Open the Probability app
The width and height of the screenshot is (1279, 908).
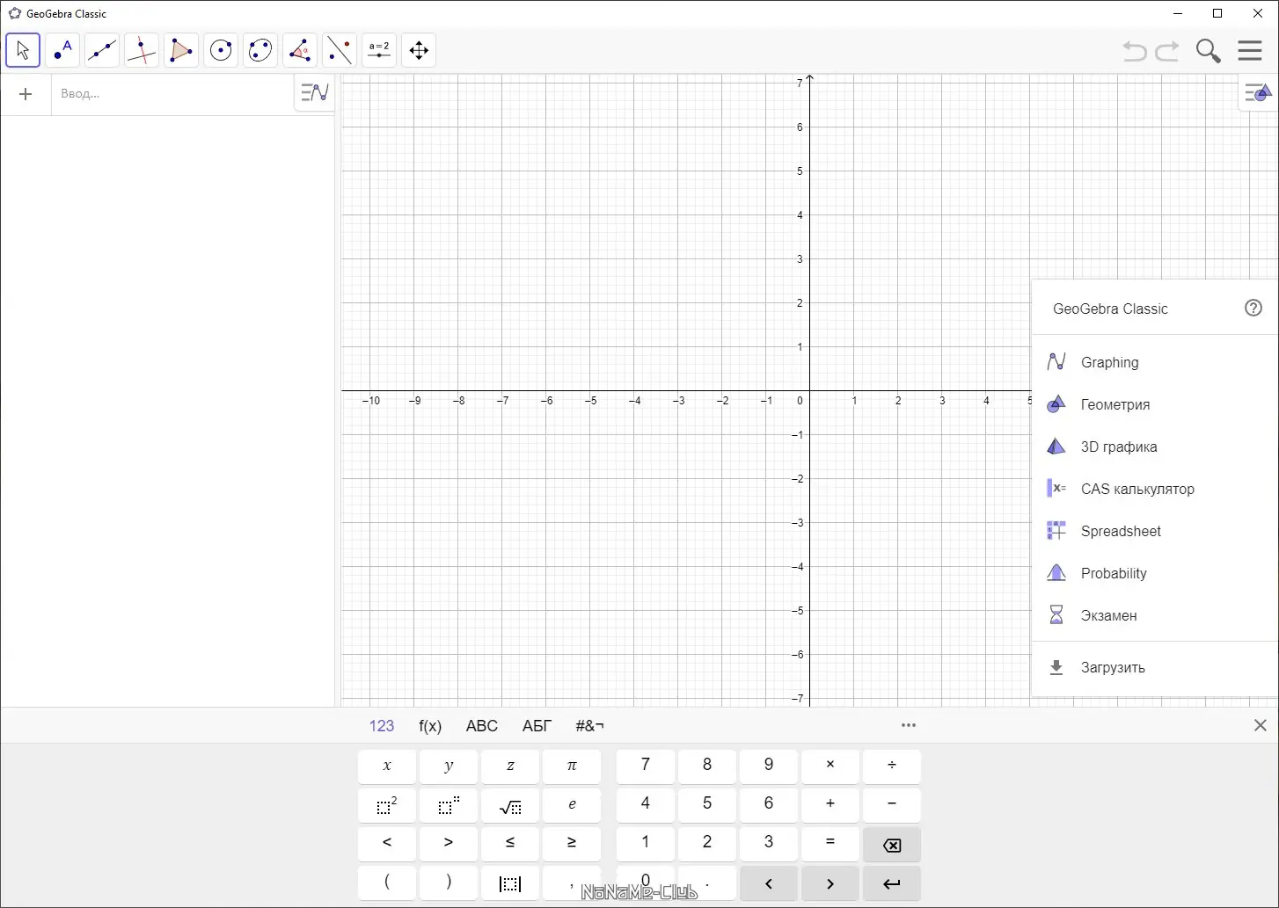(x=1154, y=573)
